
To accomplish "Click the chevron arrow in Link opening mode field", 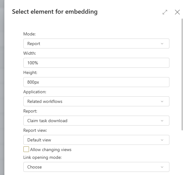I will point(162,167).
